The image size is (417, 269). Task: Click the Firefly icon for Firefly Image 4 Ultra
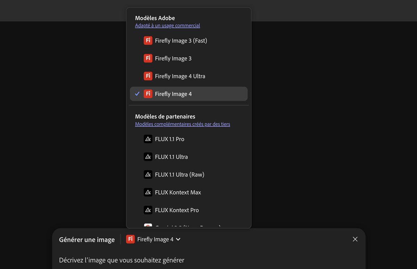coord(148,76)
